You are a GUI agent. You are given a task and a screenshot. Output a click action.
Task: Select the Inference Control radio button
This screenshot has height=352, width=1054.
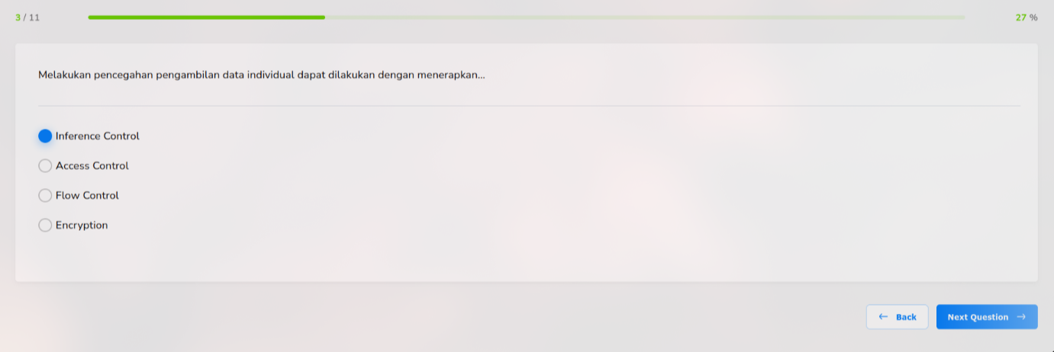[45, 136]
